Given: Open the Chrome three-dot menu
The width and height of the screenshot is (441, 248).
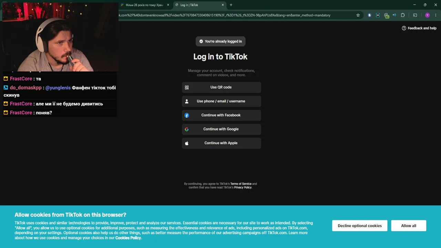Looking at the screenshot, I should pyautogui.click(x=435, y=15).
